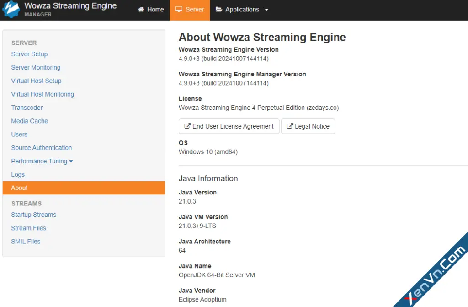Click the Wowza logo icon
The width and height of the screenshot is (468, 307).
coord(11,9)
